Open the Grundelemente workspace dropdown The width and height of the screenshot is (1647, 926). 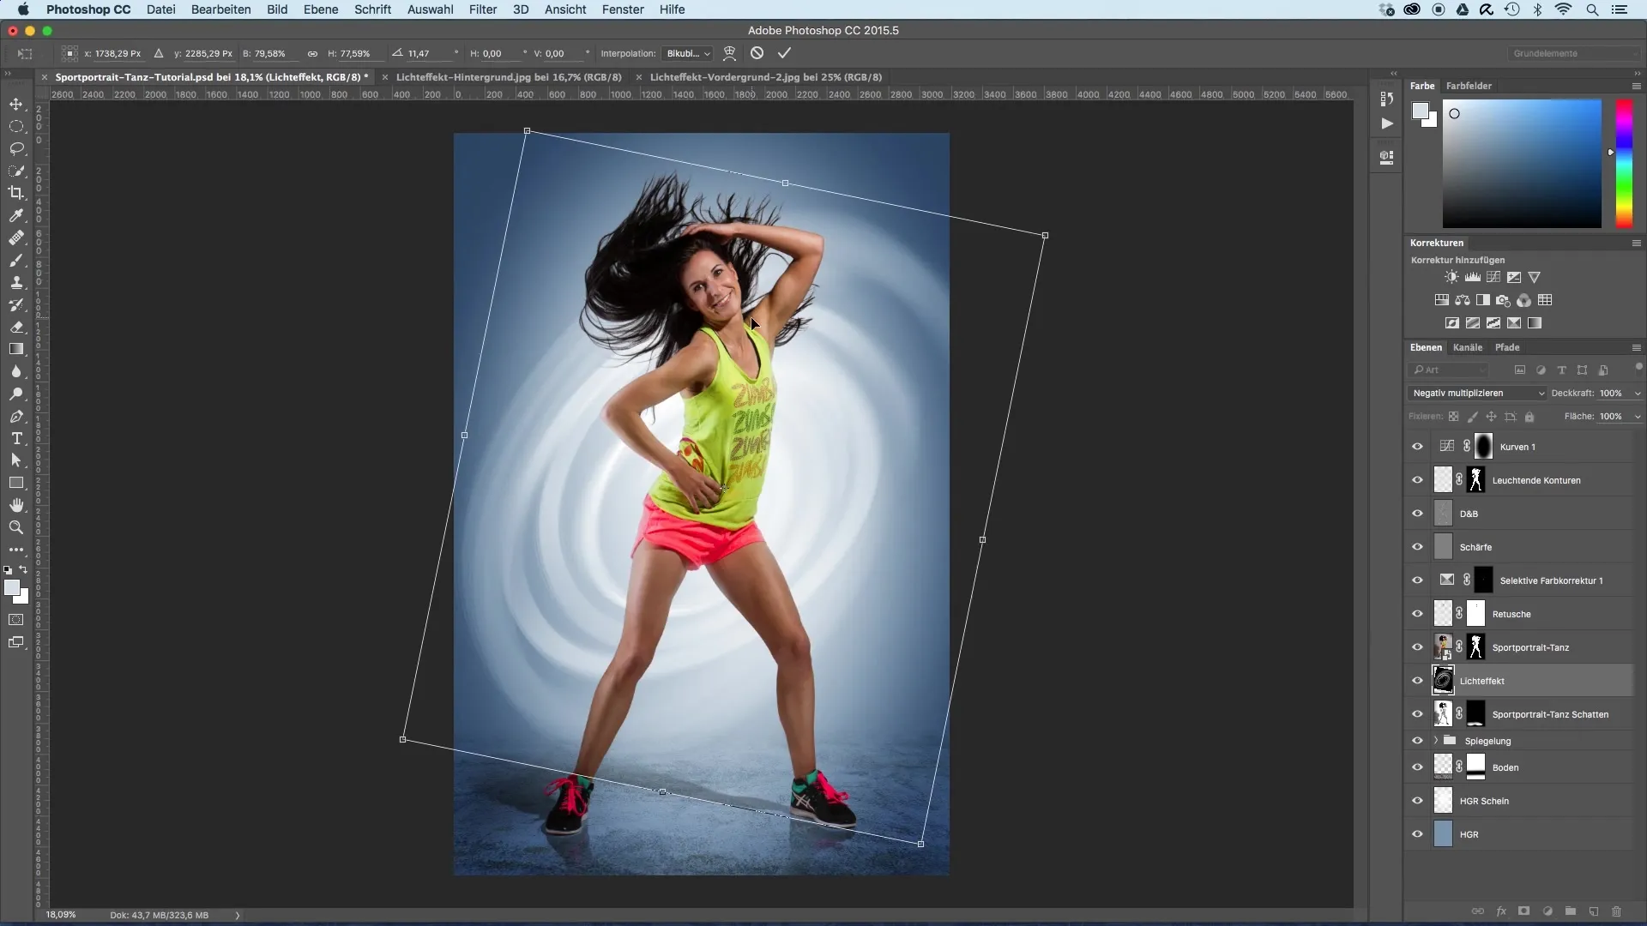pos(1574,53)
